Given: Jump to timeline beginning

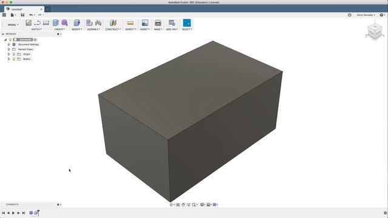Looking at the screenshot, I should pyautogui.click(x=4, y=213).
